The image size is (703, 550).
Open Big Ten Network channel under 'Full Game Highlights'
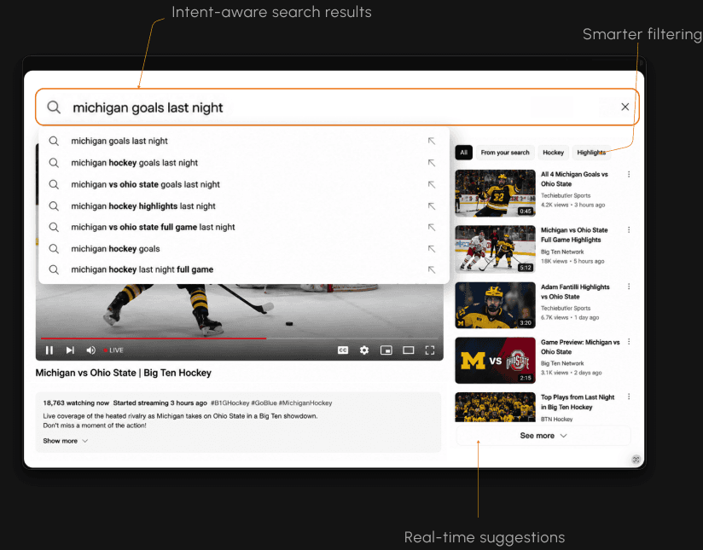[562, 252]
